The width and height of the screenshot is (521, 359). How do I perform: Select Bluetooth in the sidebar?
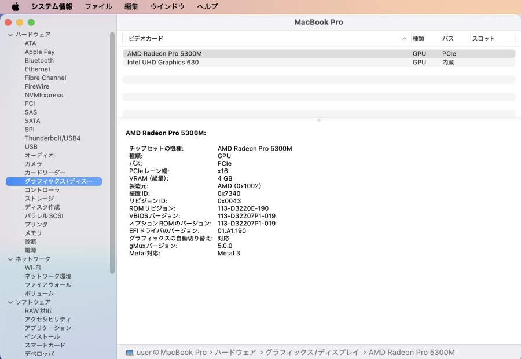[39, 60]
